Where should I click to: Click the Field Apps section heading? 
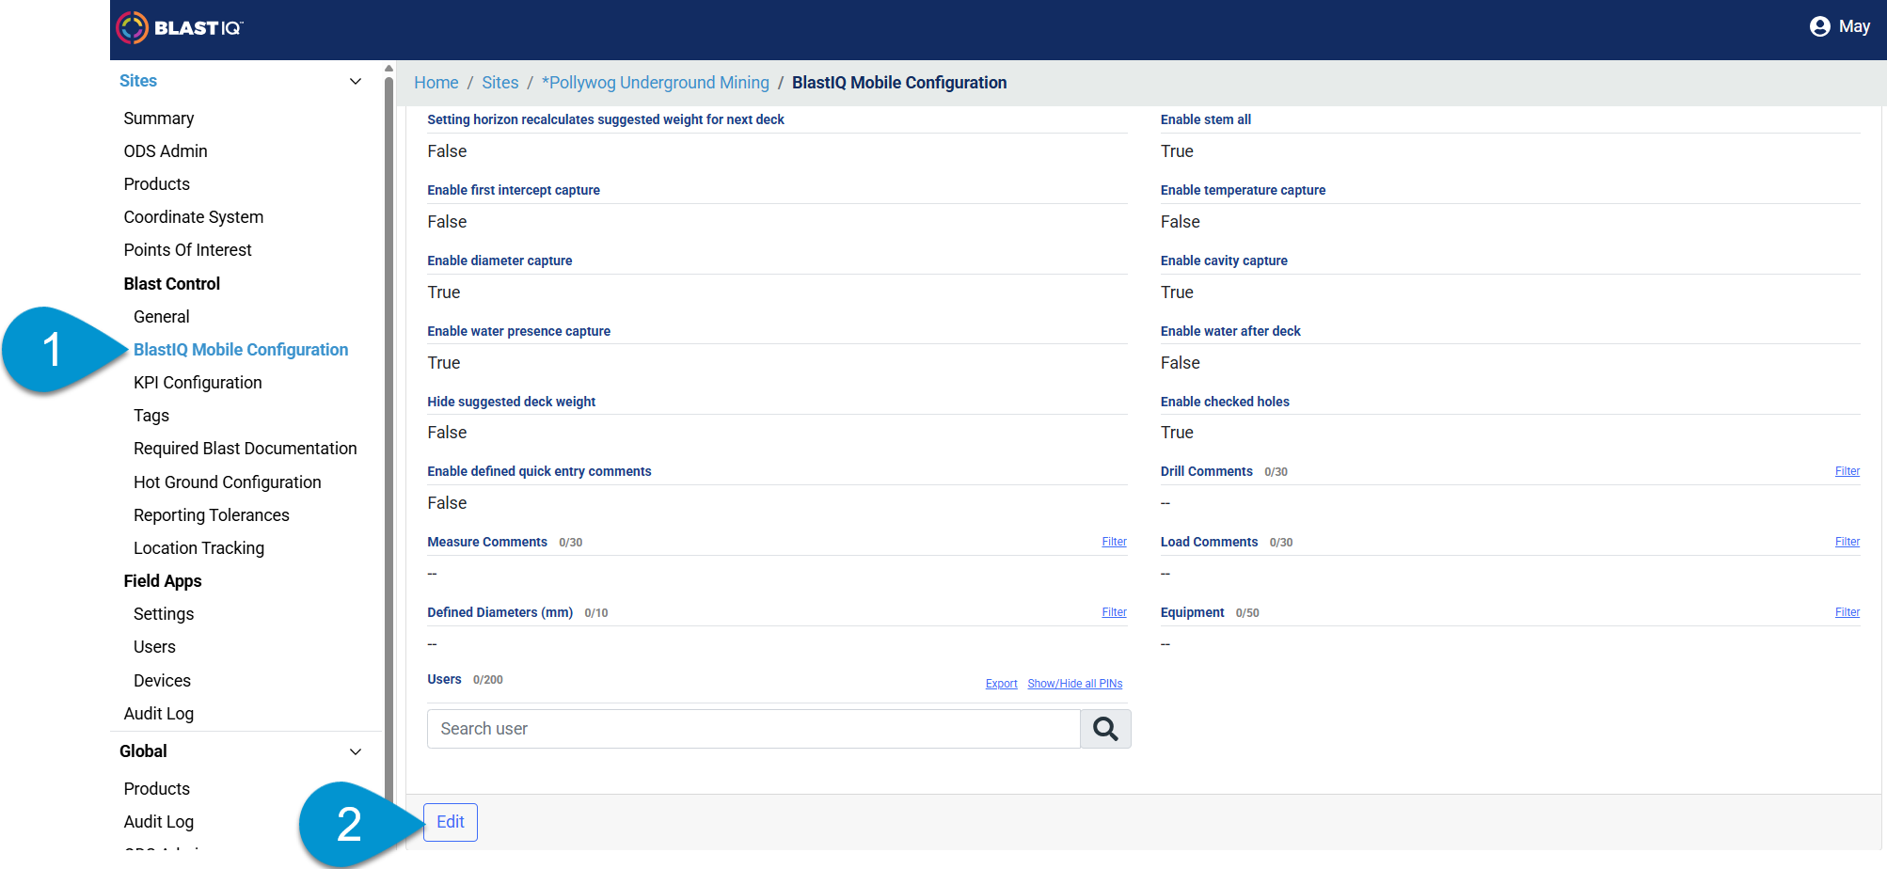point(163,581)
